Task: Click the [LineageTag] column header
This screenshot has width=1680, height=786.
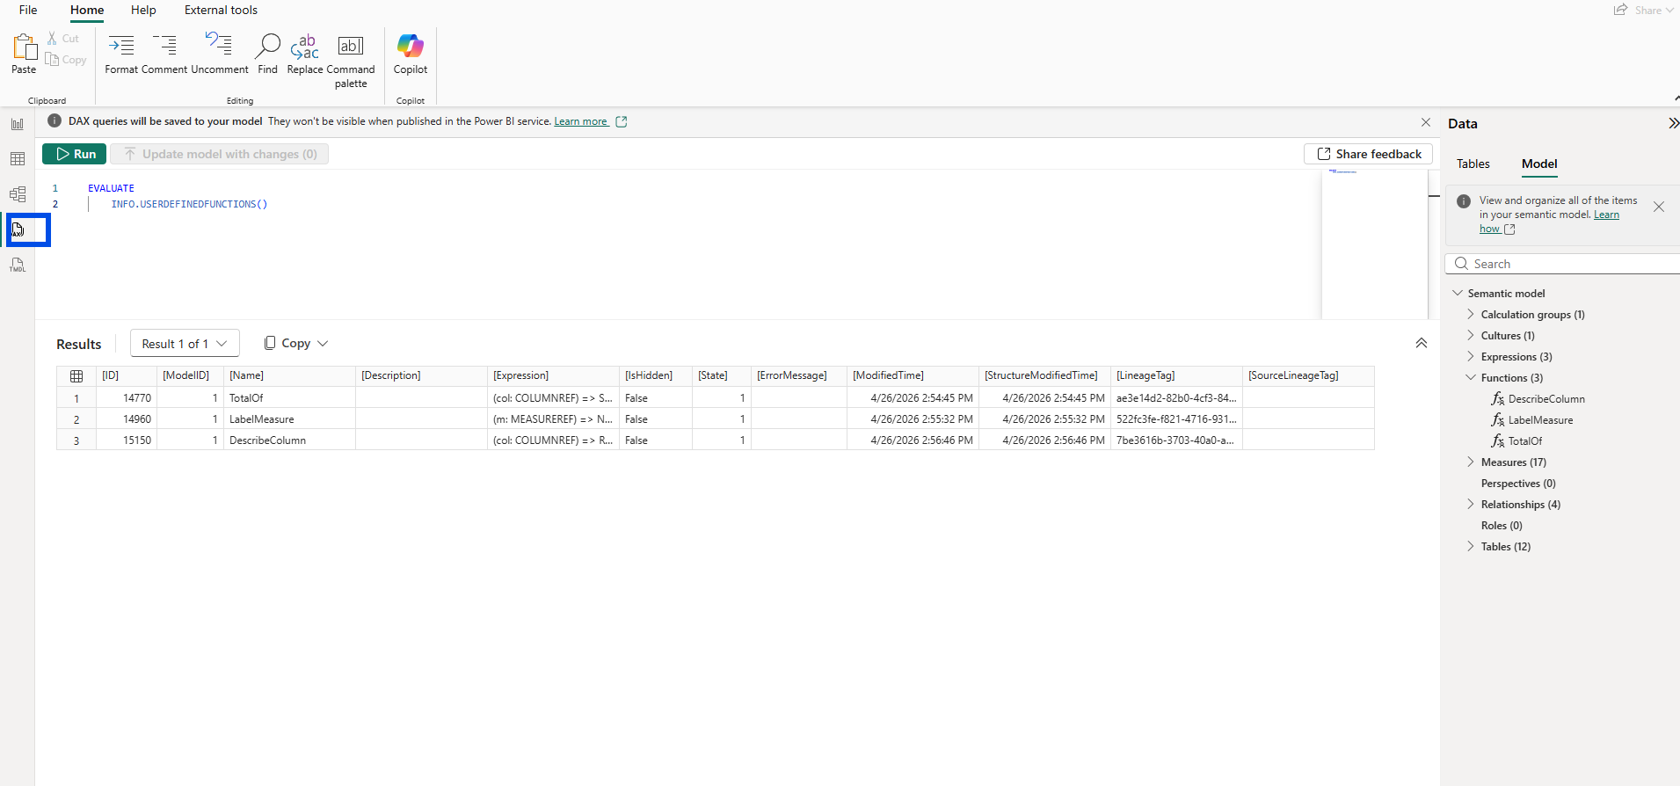Action: (x=1176, y=375)
